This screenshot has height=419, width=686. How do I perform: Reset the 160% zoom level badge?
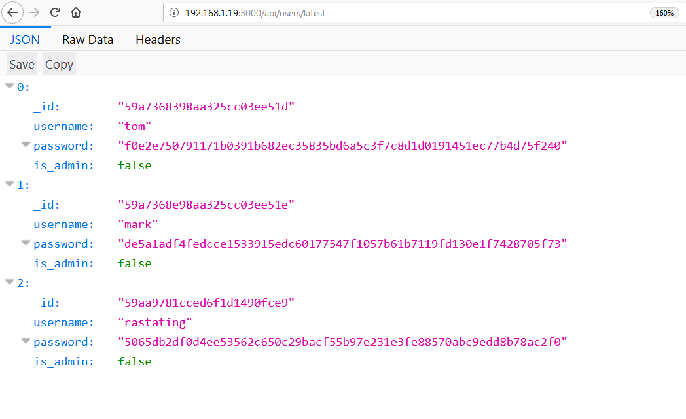[664, 13]
